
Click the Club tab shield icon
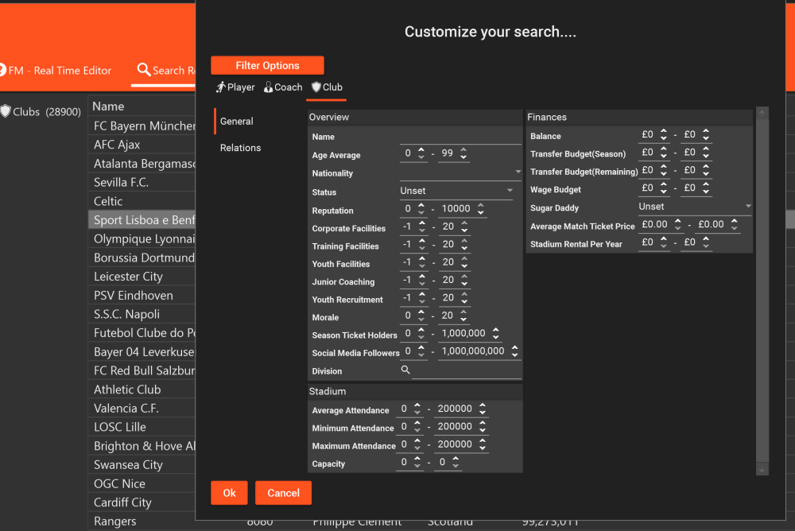tap(316, 87)
